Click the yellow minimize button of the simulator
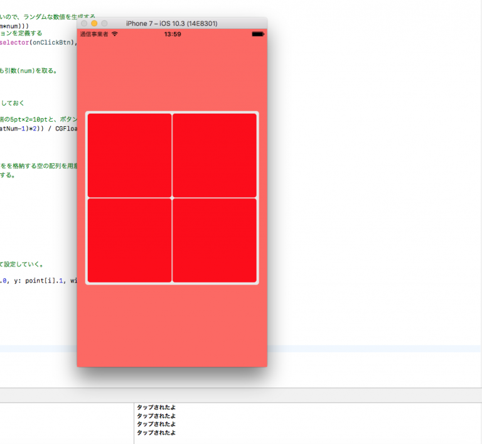This screenshot has height=444, width=482. [x=94, y=23]
